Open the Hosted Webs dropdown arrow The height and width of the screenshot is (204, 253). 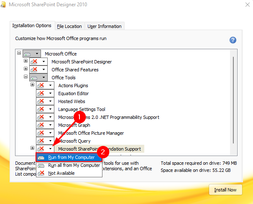click(51, 101)
